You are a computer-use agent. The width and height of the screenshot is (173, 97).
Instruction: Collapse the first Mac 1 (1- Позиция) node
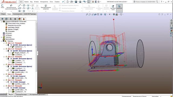(4, 43)
